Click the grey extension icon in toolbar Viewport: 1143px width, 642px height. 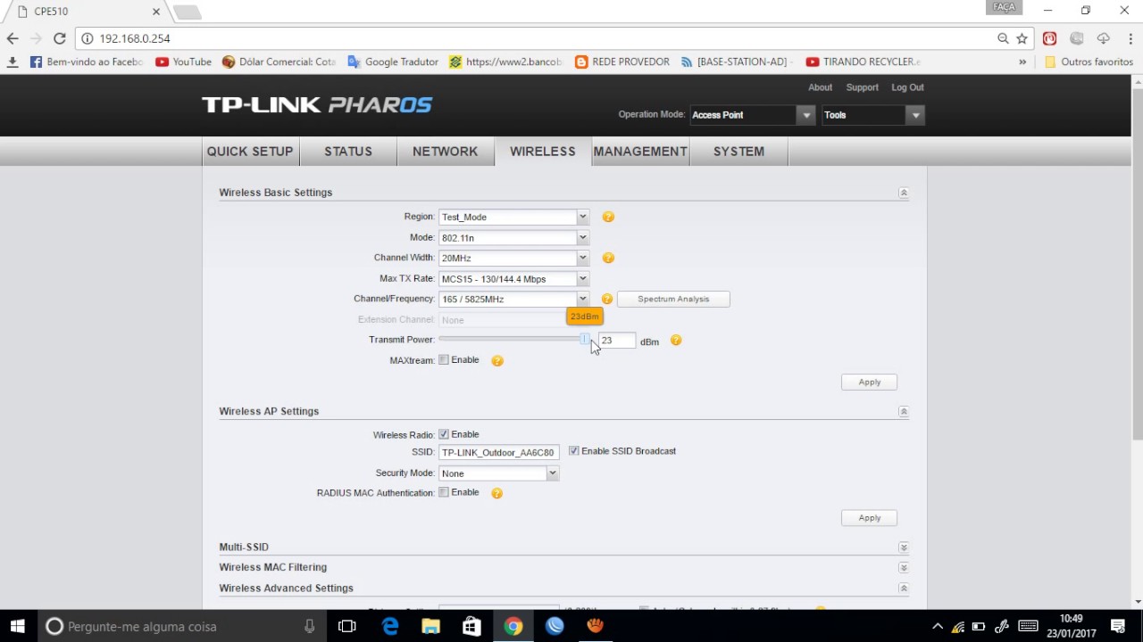click(x=1077, y=38)
